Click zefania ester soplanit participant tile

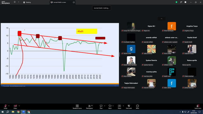[x=172, y=38]
